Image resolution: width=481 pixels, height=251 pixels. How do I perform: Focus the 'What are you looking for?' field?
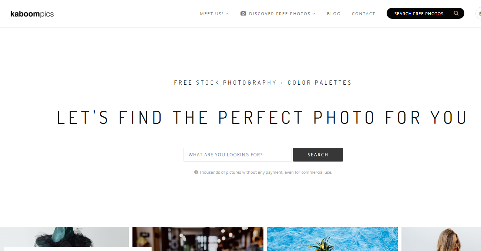[238, 155]
